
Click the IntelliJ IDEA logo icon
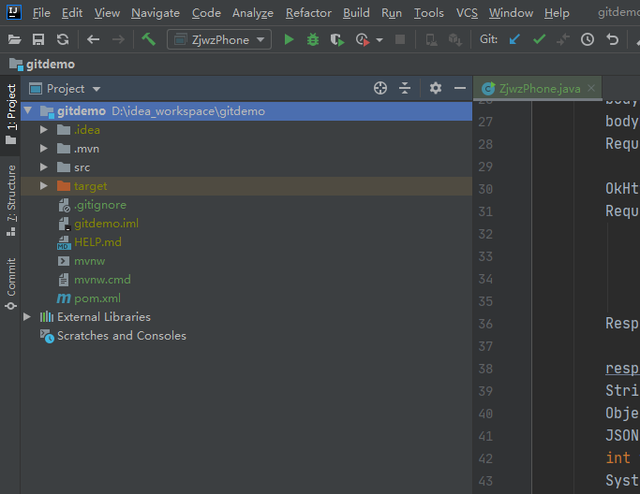pos(14,12)
